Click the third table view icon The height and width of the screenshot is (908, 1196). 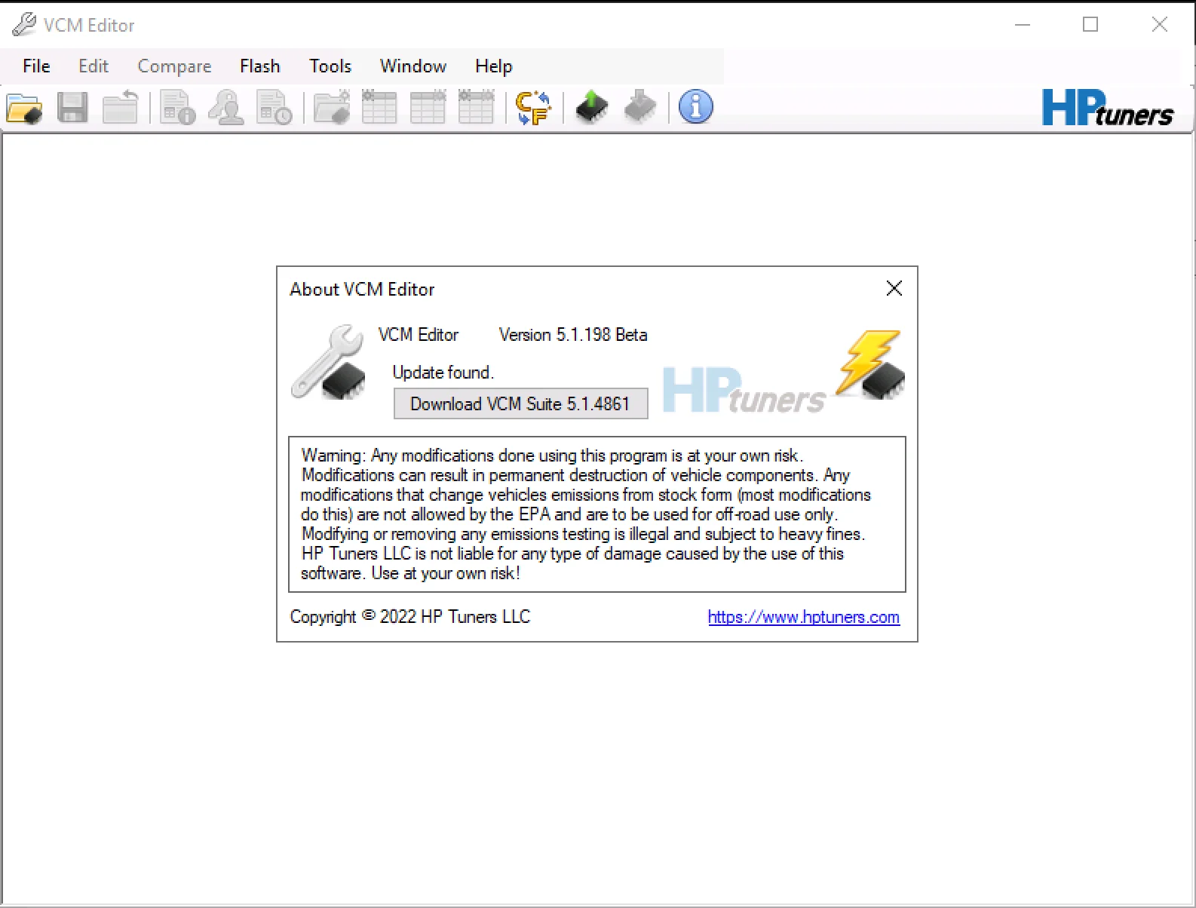tap(476, 108)
